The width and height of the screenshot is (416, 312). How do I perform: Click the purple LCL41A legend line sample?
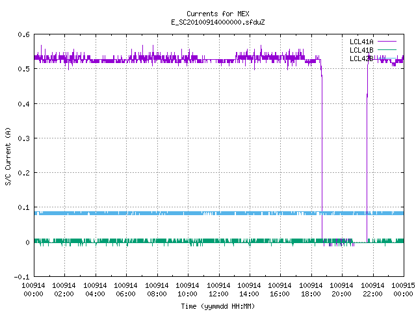(387, 42)
